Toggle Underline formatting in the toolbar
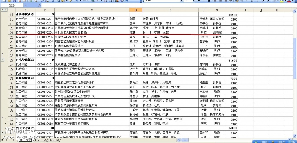 pos(209,1)
